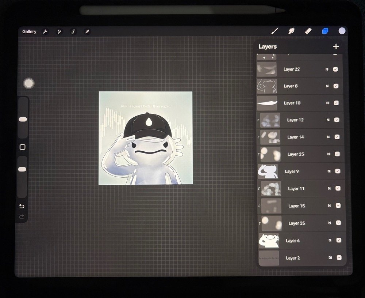Screen dimensions: 365x298
Task: Select the 'Layer 22' name text
Action: pyautogui.click(x=292, y=69)
